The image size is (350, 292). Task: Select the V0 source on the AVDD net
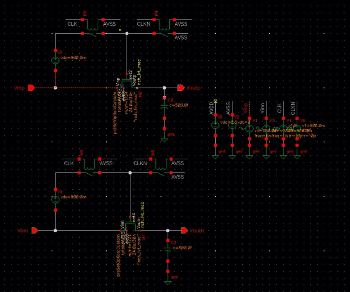(215, 125)
